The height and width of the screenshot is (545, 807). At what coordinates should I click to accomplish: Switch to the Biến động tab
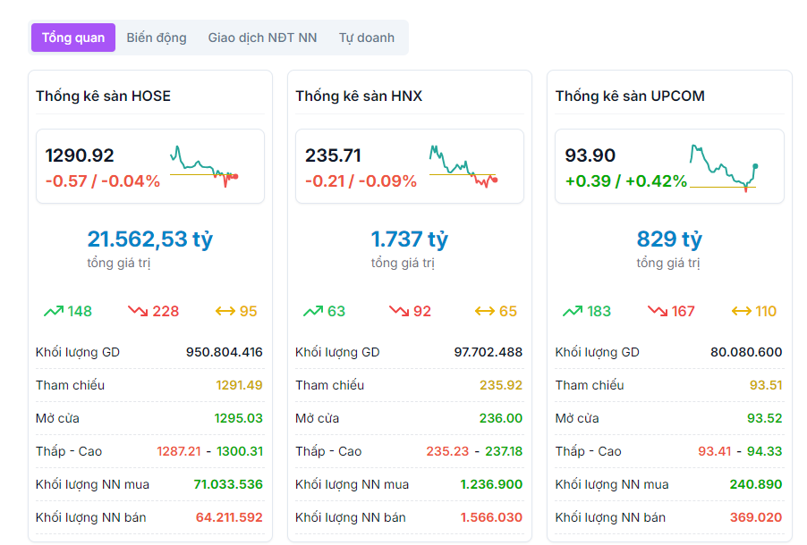click(157, 38)
